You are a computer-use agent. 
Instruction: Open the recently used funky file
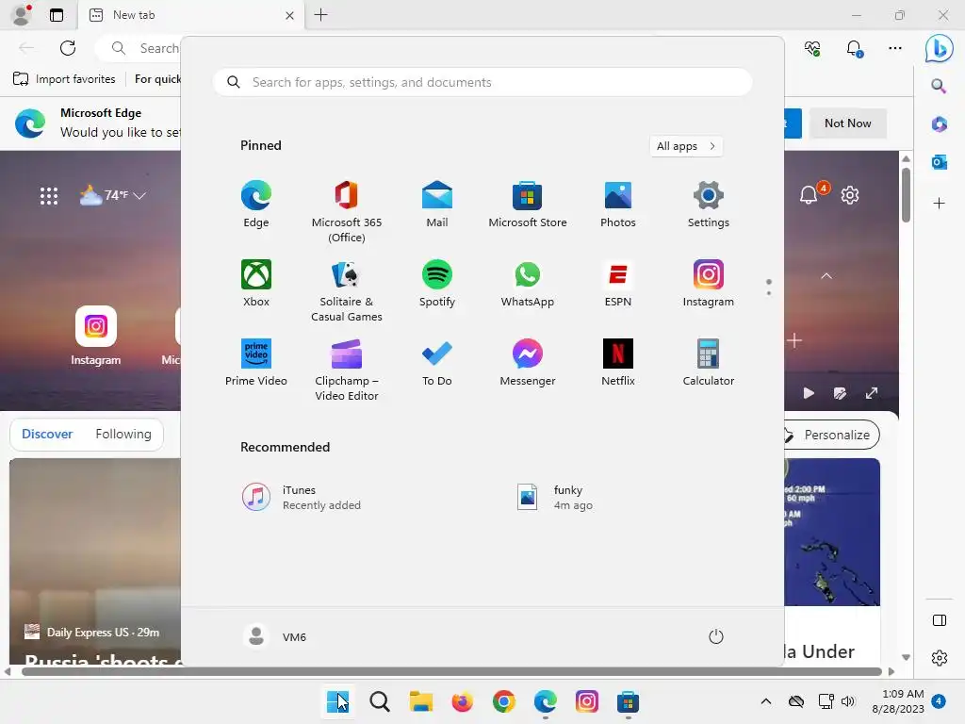click(x=555, y=498)
